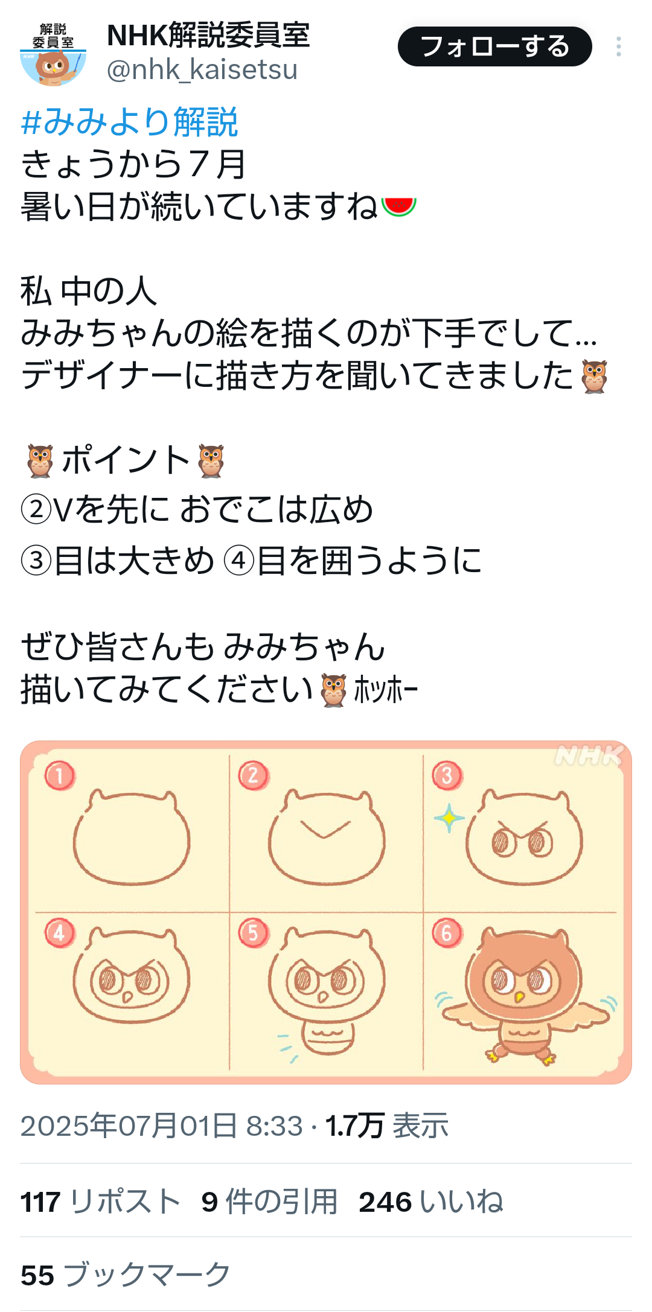
Task: Click the owl emoji after ポイント
Action: point(211,461)
